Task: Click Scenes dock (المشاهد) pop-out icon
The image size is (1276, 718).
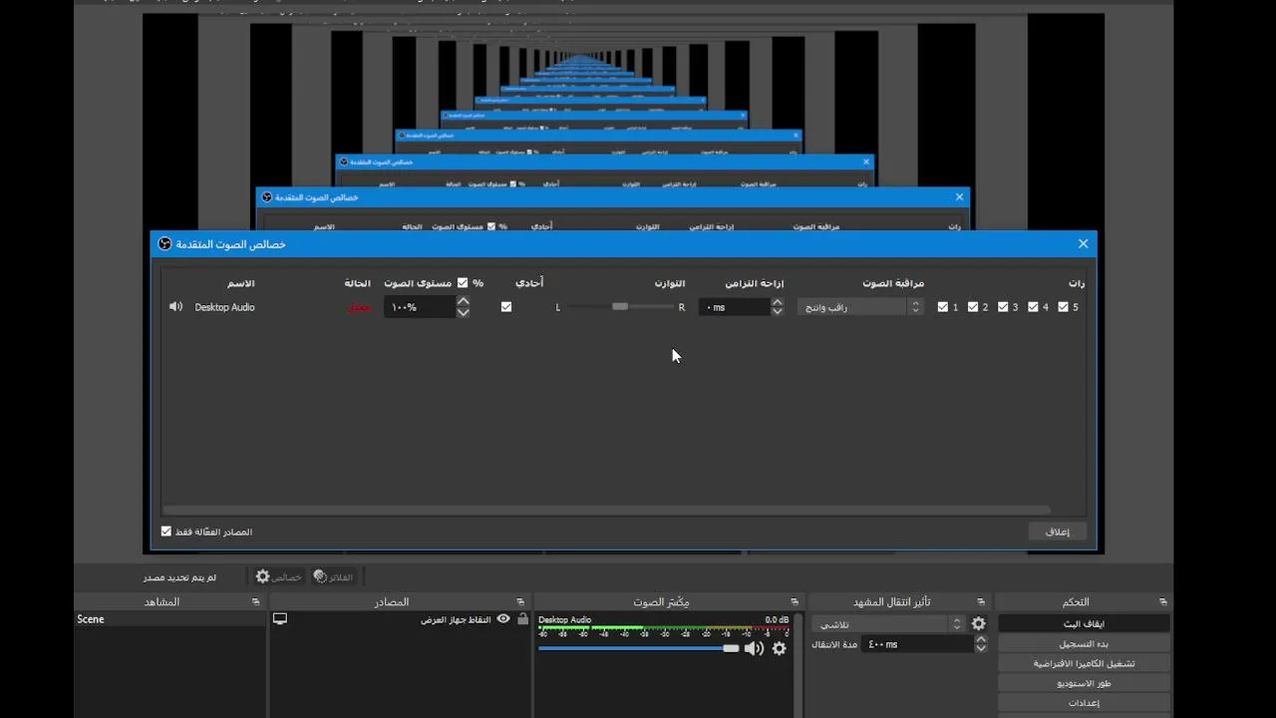Action: point(255,602)
